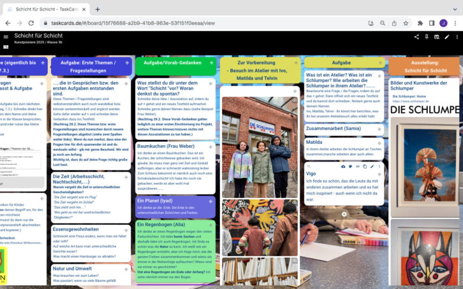Open the Chrome extensions puzzle icon
This screenshot has height=289, width=463.
pos(420,23)
